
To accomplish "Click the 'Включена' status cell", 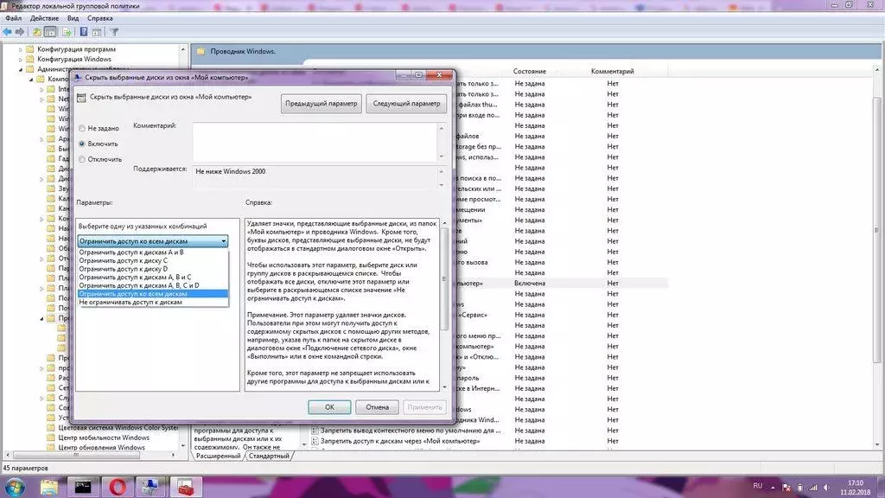I will point(530,284).
